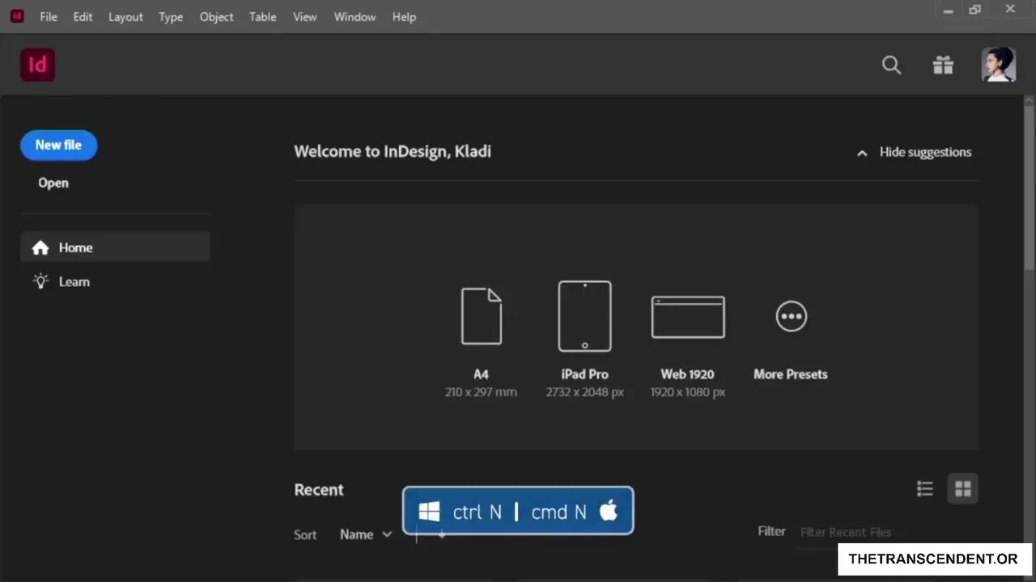Open the Edit menu
The image size is (1036, 582).
(x=83, y=16)
